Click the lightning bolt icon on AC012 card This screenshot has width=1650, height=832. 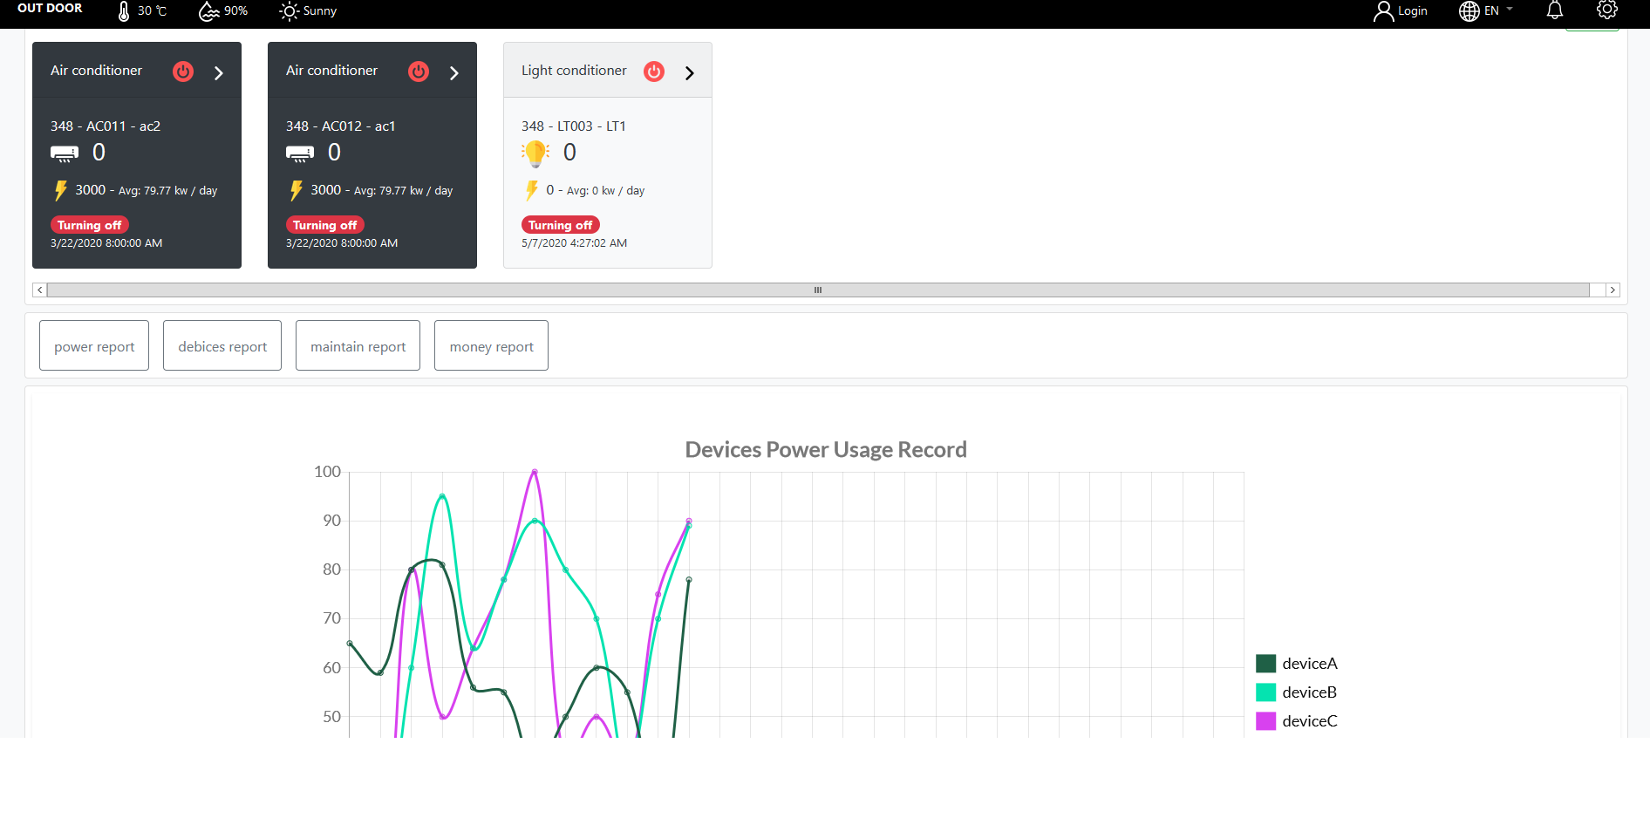[296, 190]
